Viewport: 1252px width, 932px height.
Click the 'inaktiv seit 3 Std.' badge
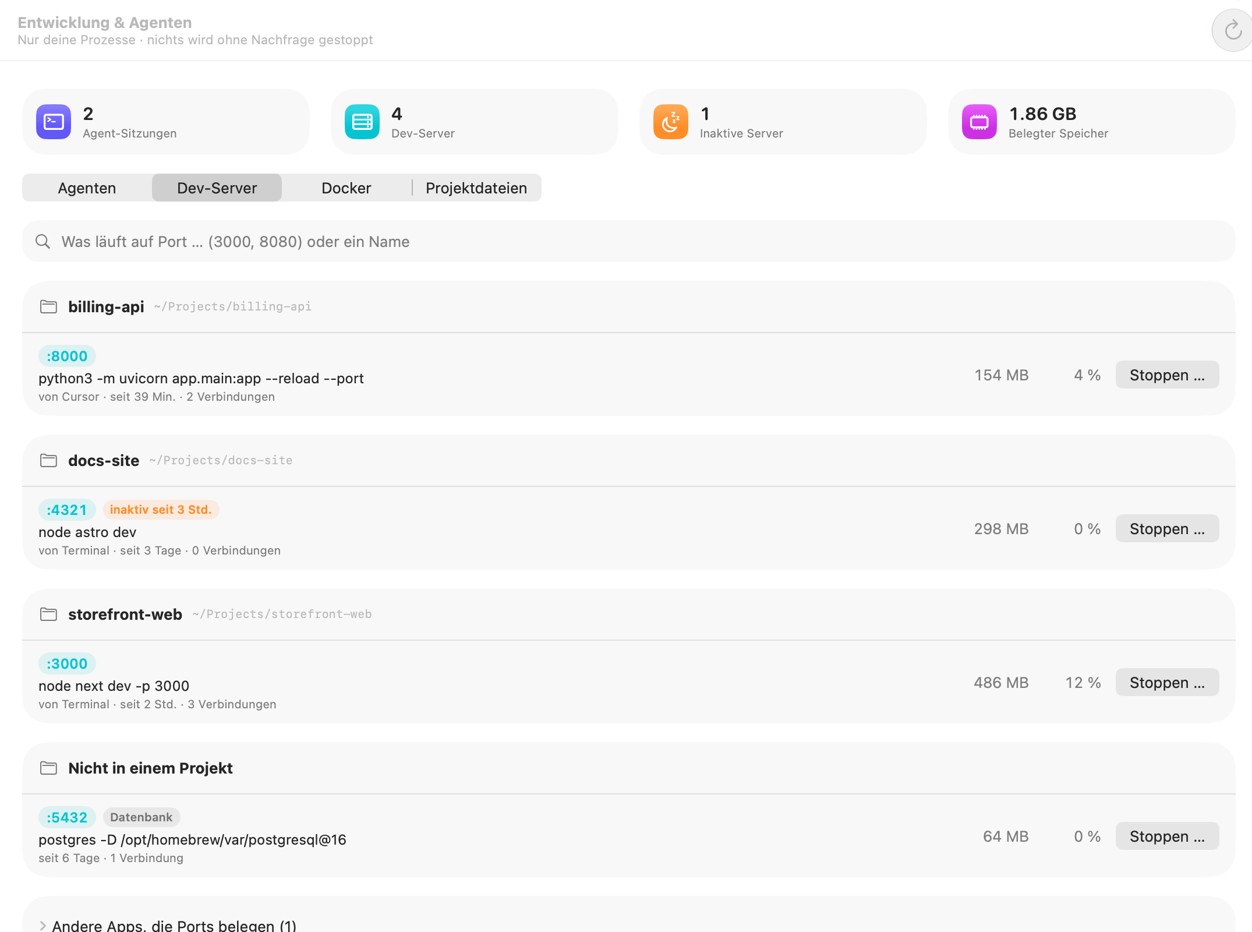pos(161,510)
